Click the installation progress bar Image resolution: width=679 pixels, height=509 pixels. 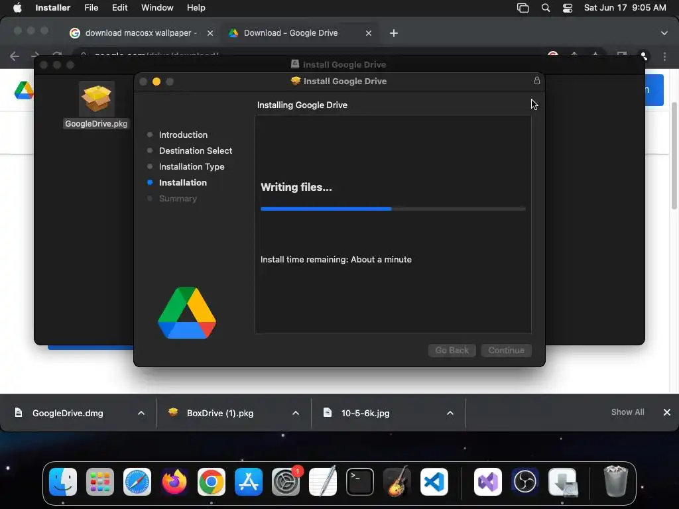pyautogui.click(x=393, y=209)
